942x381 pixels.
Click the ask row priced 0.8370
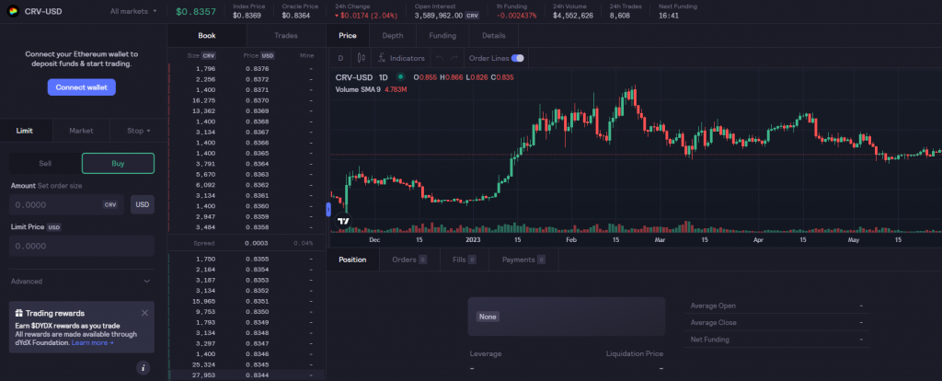coord(247,100)
